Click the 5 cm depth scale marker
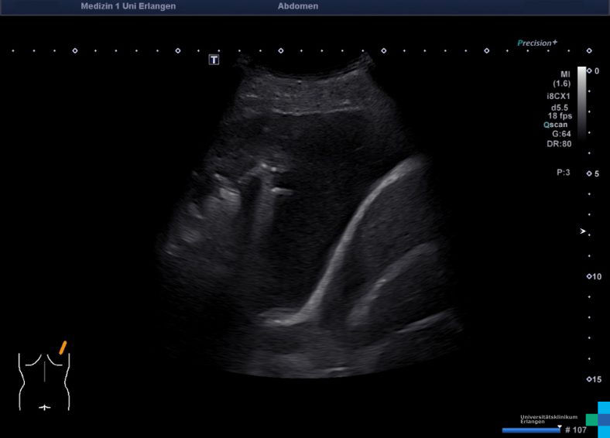This screenshot has height=438, width=610. [x=589, y=173]
